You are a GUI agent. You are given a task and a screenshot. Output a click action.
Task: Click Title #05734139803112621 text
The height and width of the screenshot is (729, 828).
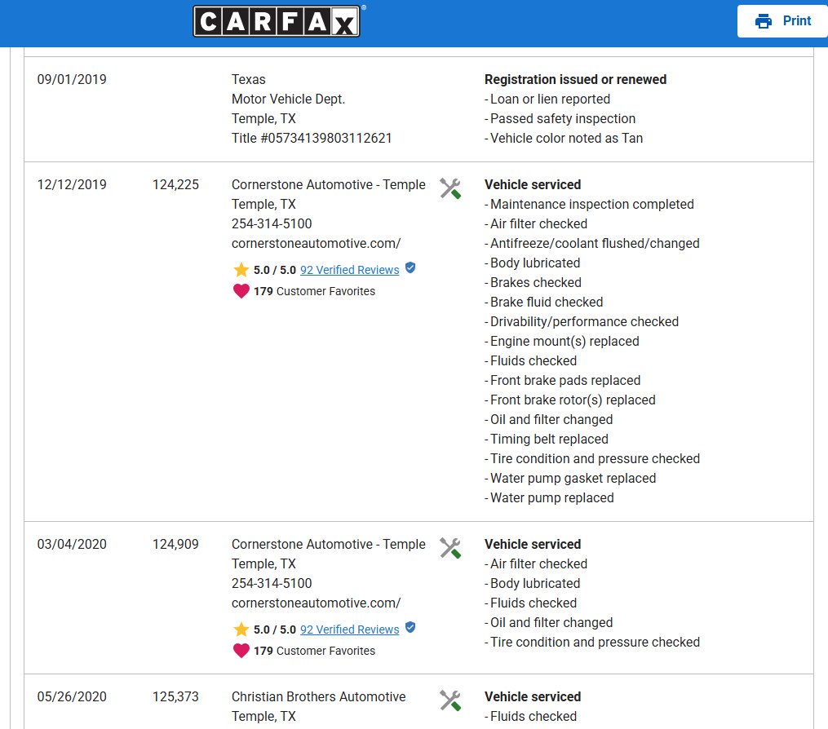(x=312, y=138)
